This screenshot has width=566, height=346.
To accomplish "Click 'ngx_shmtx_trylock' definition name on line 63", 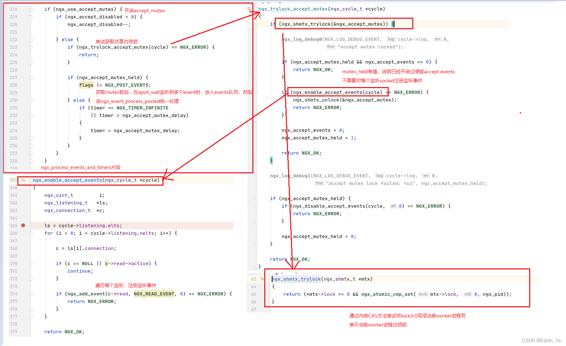I will coord(296,279).
